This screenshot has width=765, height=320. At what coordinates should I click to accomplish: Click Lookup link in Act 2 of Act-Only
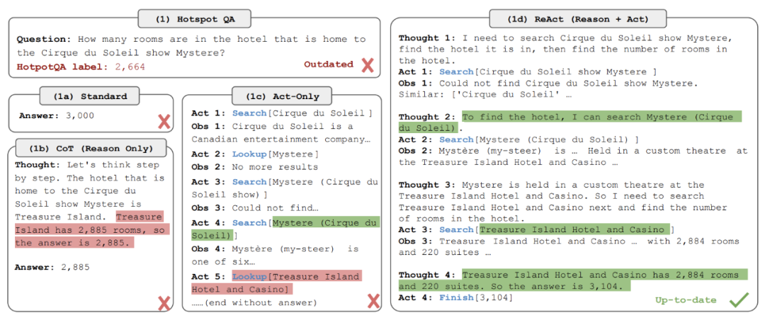[x=249, y=154]
